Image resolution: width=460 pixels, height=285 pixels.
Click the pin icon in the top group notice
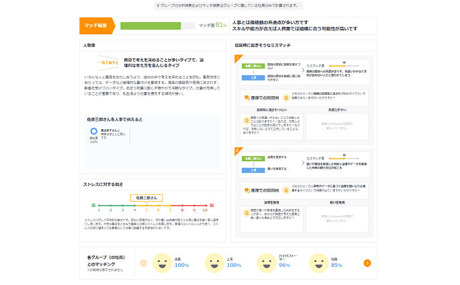[158, 5]
